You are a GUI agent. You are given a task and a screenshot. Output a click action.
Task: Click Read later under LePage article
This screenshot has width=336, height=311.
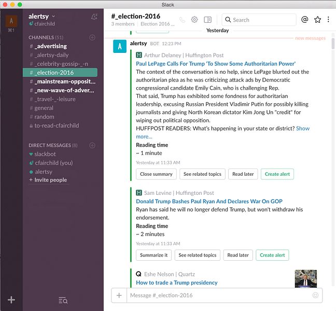[x=243, y=174]
